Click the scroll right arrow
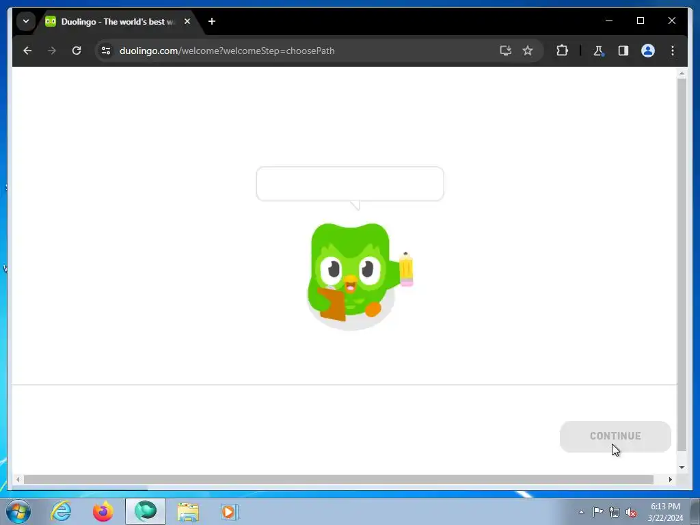 (x=670, y=479)
